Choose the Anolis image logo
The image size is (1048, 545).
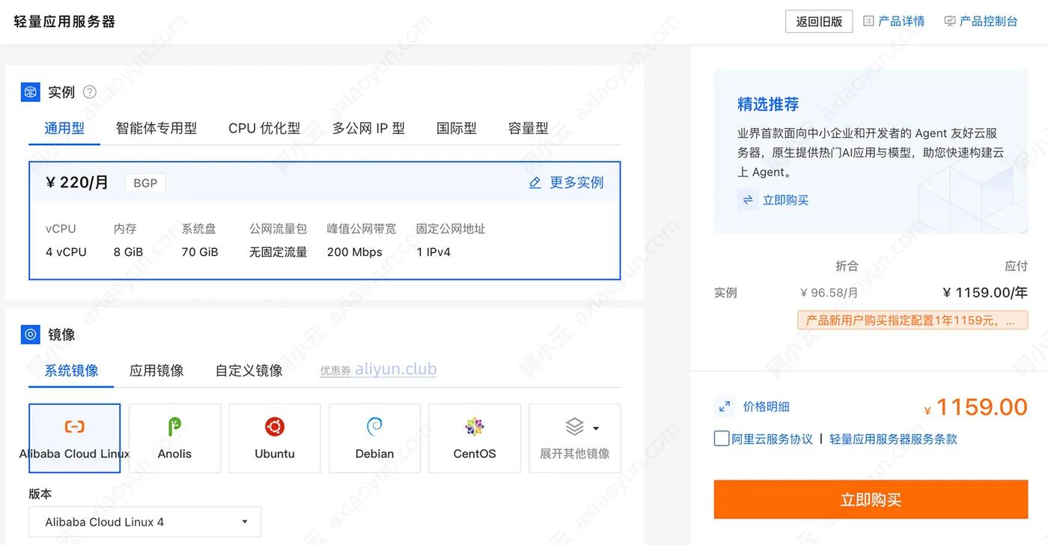pos(174,427)
